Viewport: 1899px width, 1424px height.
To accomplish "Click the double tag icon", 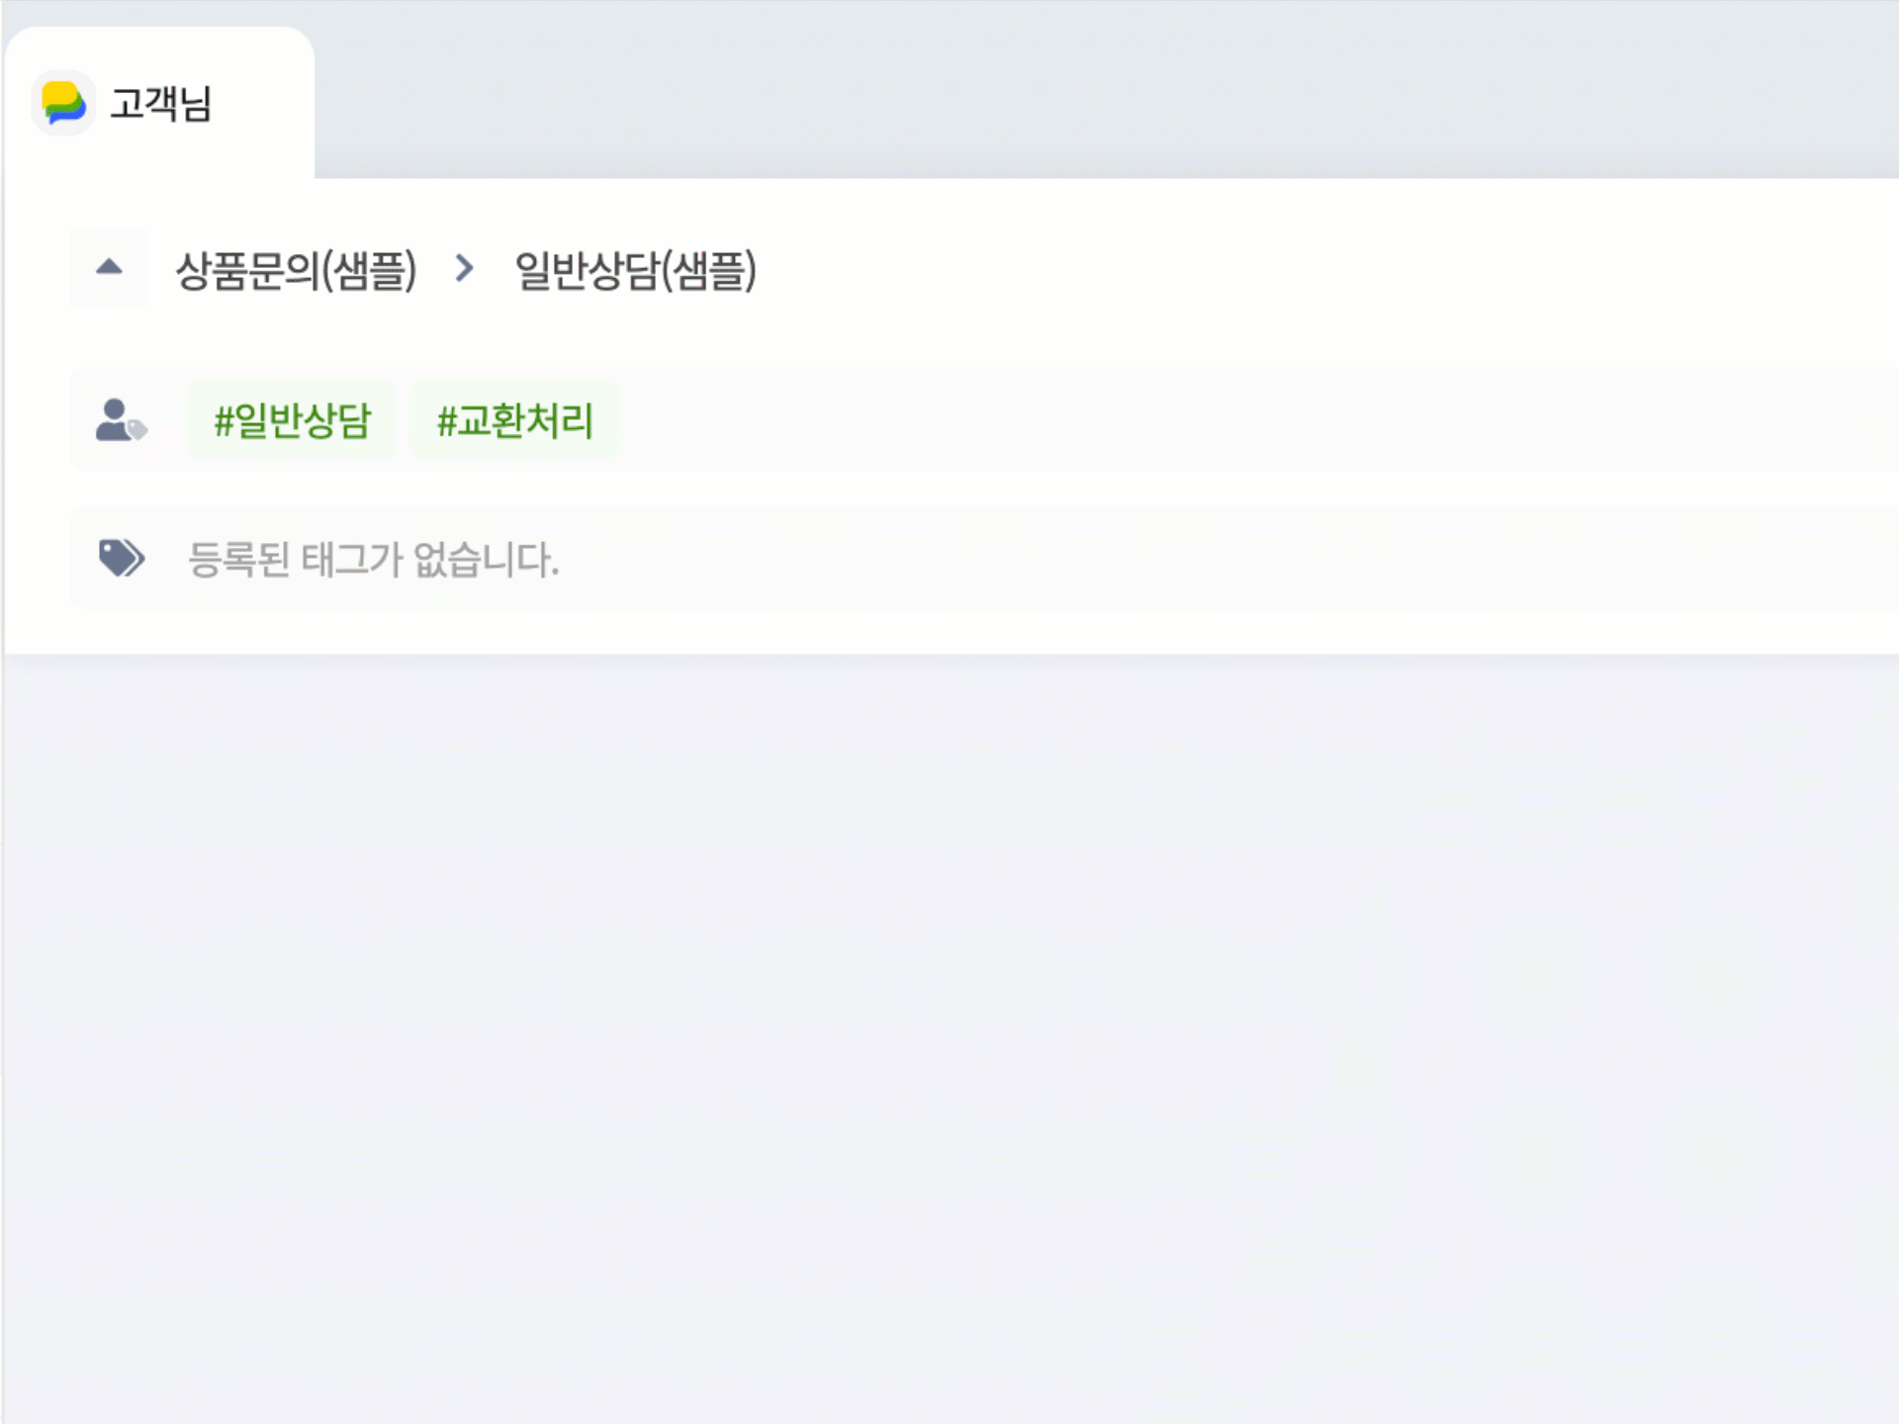I will coord(122,558).
